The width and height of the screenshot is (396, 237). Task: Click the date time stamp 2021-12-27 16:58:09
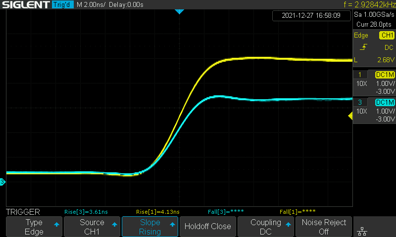(311, 15)
